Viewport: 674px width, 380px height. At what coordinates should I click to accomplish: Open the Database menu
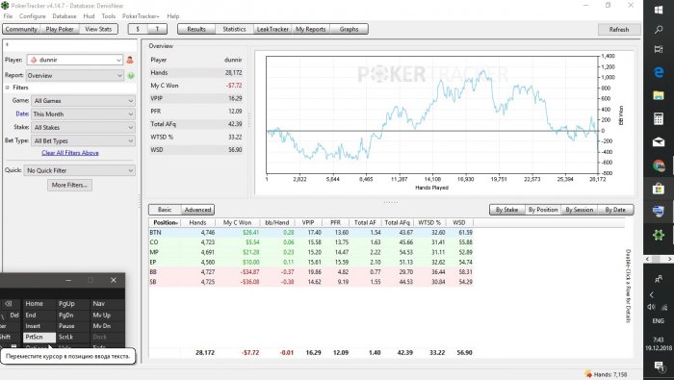[x=65, y=16]
